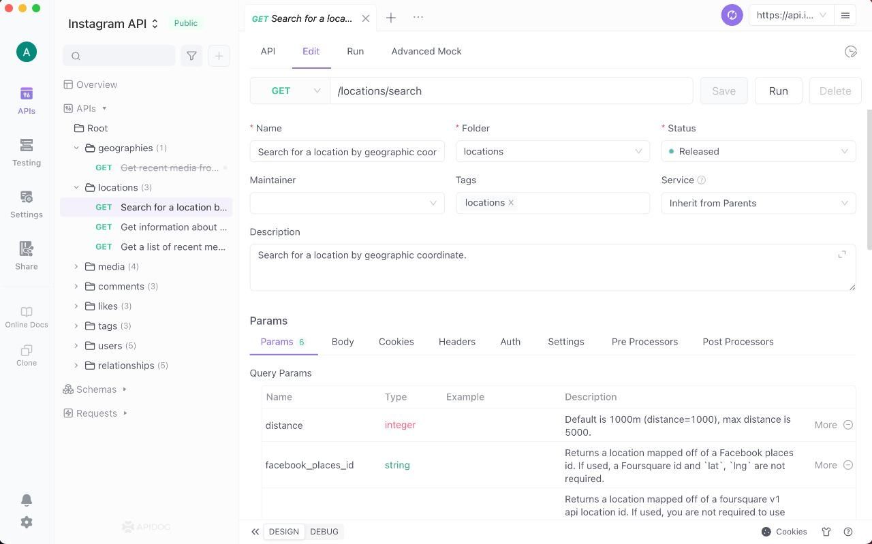Open the Maintainer dropdown
Screen dimensions: 872x544
347,203
